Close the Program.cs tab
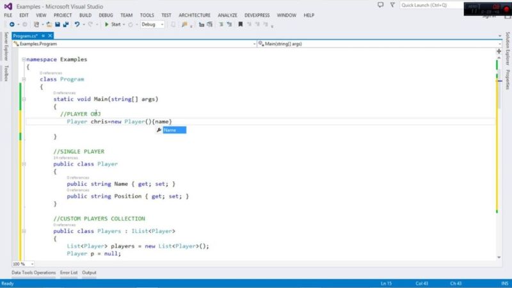Viewport: 512px width, 288px height. pos(50,36)
